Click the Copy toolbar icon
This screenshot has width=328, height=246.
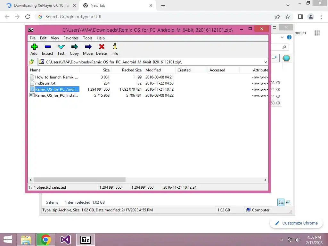[x=74, y=49]
